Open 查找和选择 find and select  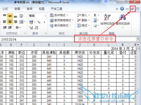coord(123,21)
